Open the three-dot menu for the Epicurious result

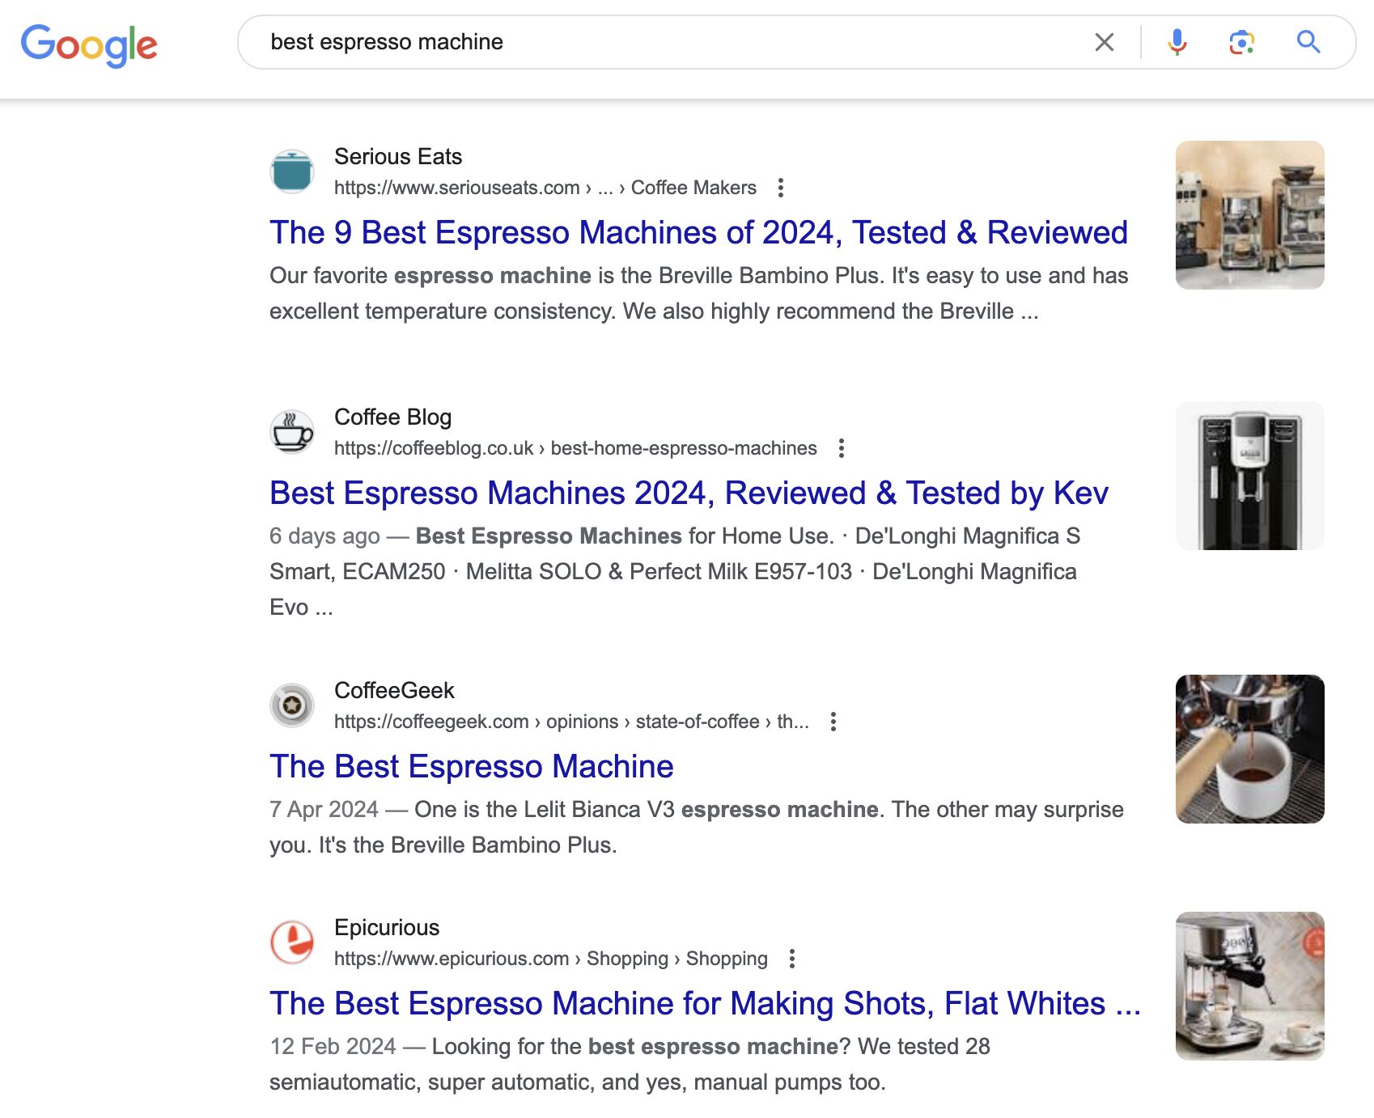[791, 958]
